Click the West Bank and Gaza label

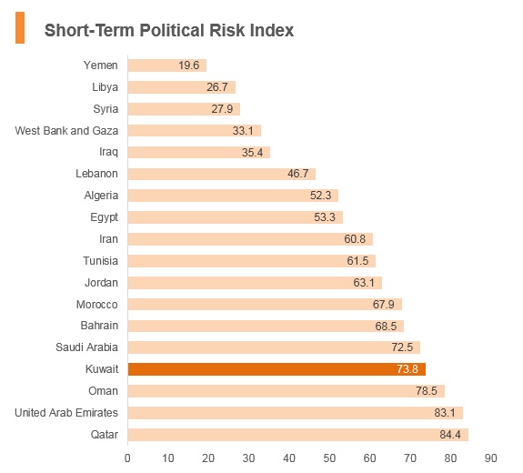click(x=66, y=130)
